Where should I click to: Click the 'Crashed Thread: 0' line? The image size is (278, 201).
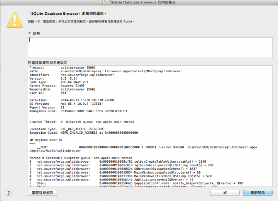[x=82, y=122]
